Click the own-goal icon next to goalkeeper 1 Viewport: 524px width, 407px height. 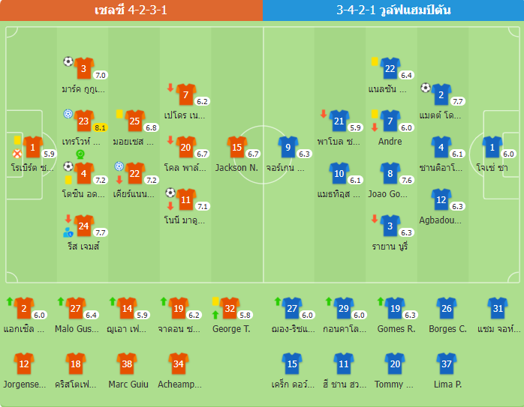click(x=17, y=154)
